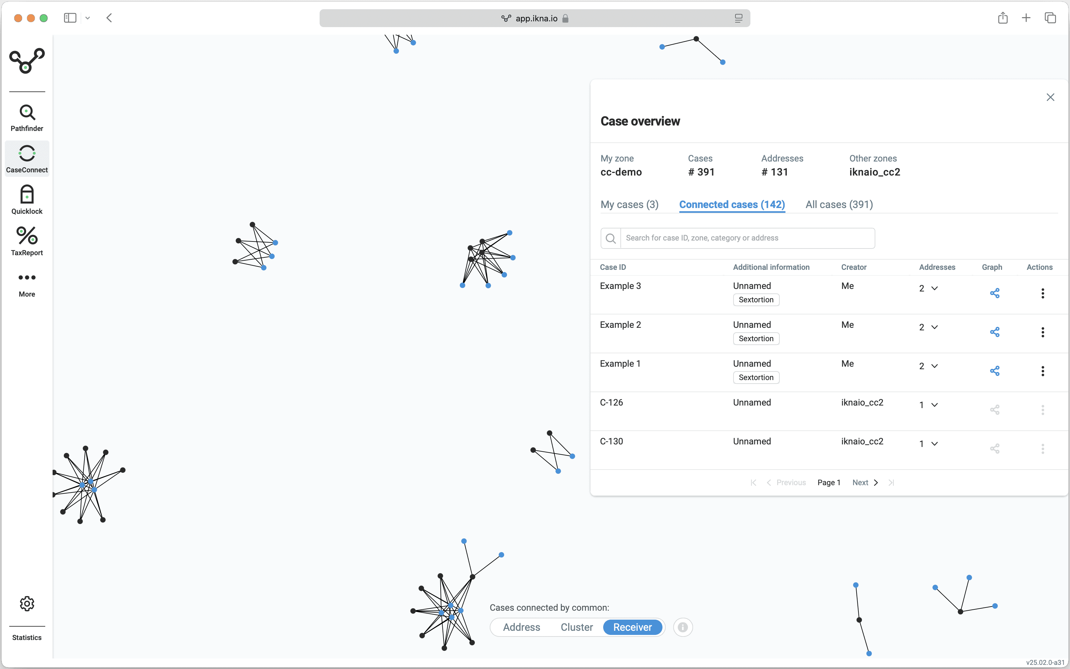
Task: Click the info icon beside Receiver
Action: (683, 627)
